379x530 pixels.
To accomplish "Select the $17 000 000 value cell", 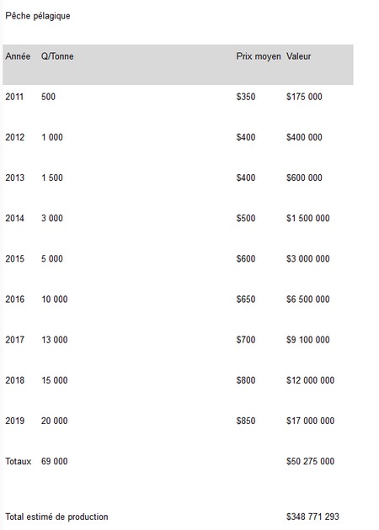I will 310,421.
